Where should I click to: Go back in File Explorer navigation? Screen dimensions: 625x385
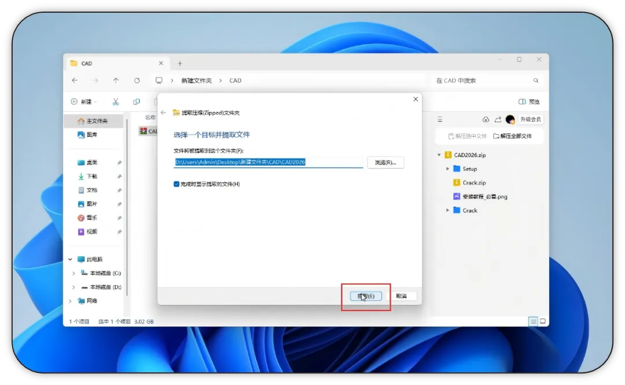75,80
